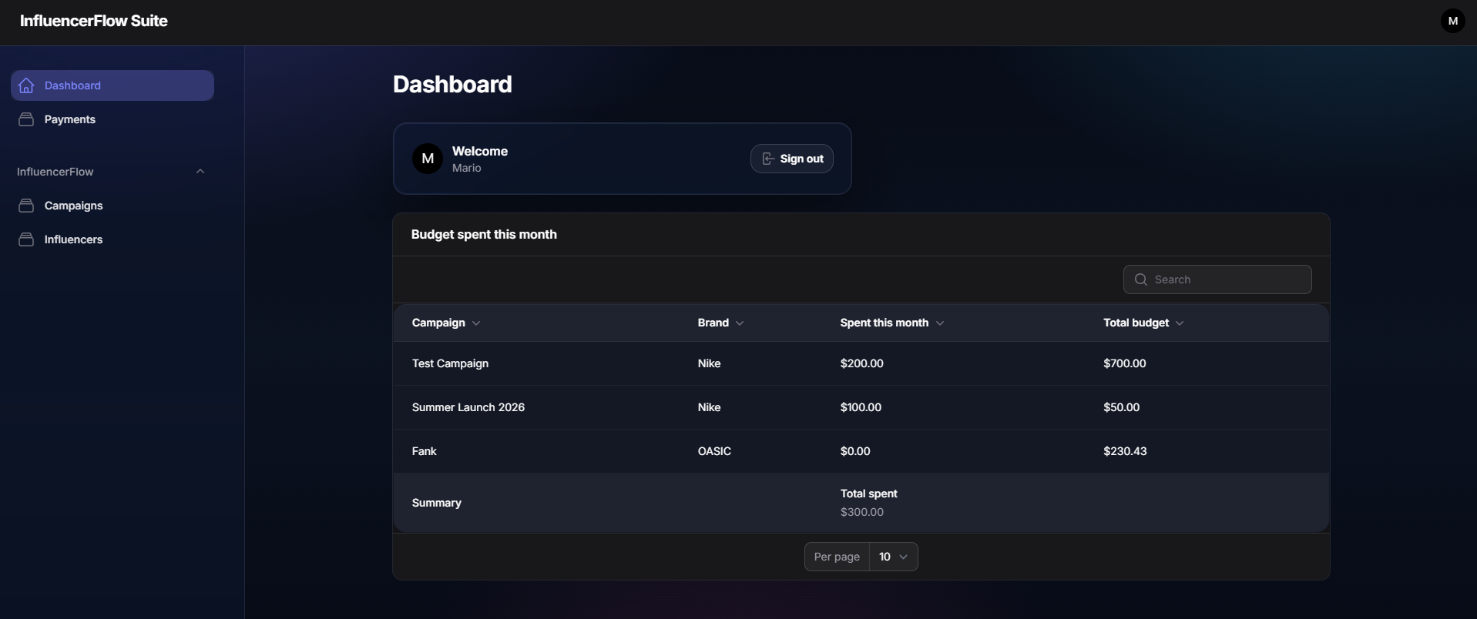This screenshot has height=619, width=1477.
Task: Click the Payments sidebar icon
Action: (26, 119)
